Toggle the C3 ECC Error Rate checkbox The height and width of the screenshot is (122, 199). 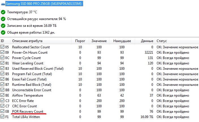click(x=2, y=101)
